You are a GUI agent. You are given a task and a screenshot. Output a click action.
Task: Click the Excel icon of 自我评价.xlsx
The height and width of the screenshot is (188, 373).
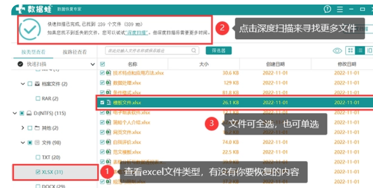pyautogui.click(x=109, y=142)
